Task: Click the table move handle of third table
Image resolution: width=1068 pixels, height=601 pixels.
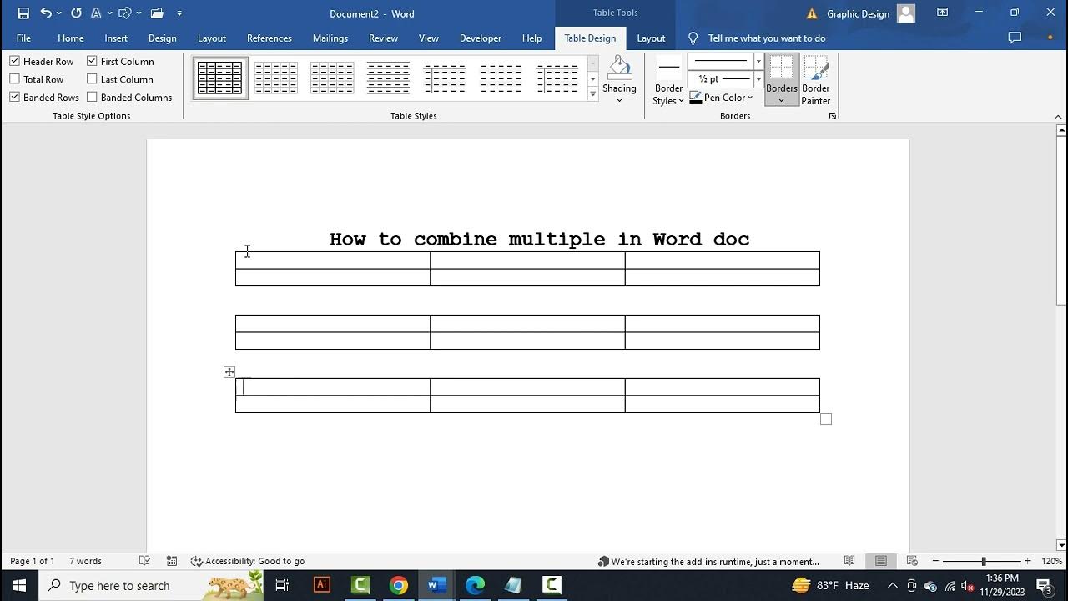Action: pos(229,372)
